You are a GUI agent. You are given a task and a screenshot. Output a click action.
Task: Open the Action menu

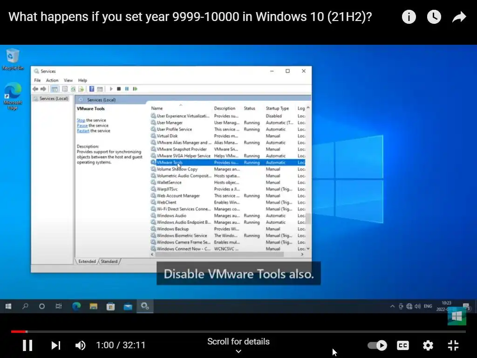(52, 80)
